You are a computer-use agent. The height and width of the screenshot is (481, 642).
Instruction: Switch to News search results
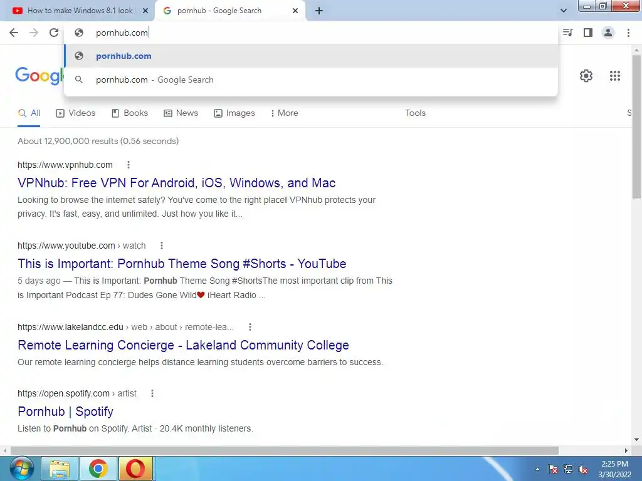(x=181, y=113)
